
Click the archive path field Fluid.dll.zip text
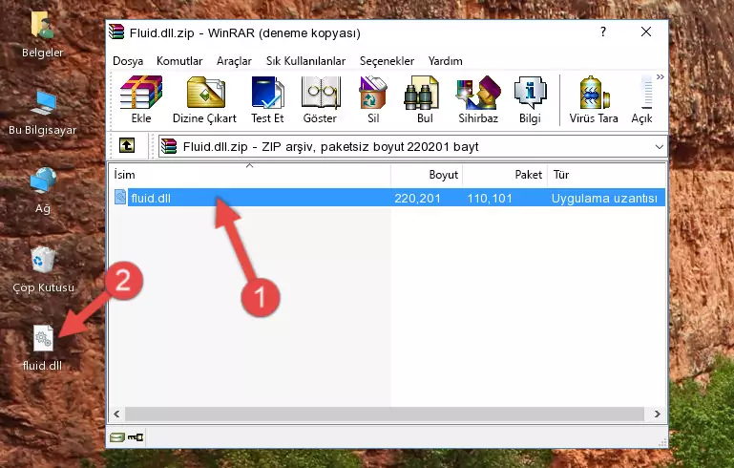[x=215, y=147]
